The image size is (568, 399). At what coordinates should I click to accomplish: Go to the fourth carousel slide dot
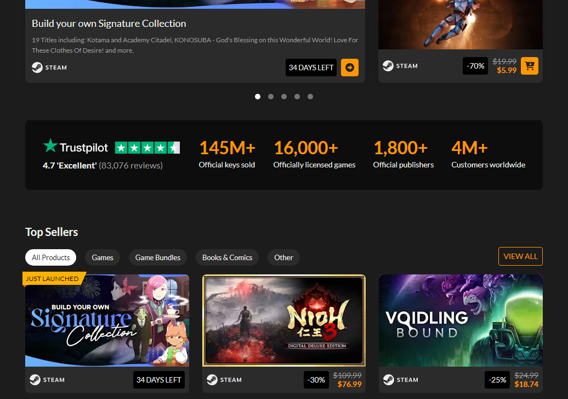[297, 97]
